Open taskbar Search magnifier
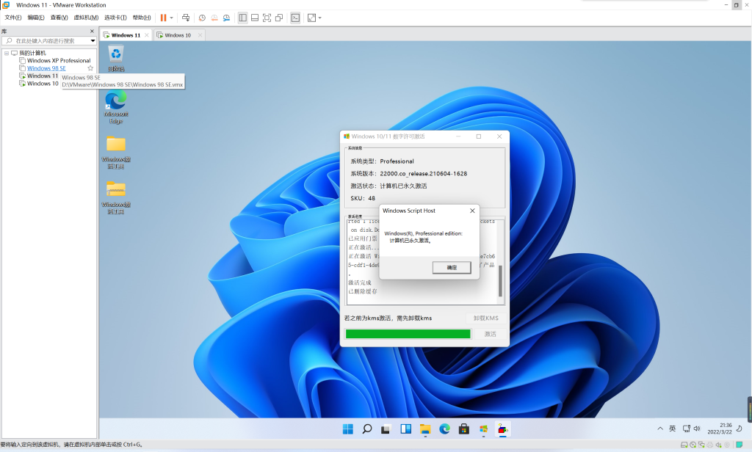The height and width of the screenshot is (452, 752). click(x=367, y=429)
